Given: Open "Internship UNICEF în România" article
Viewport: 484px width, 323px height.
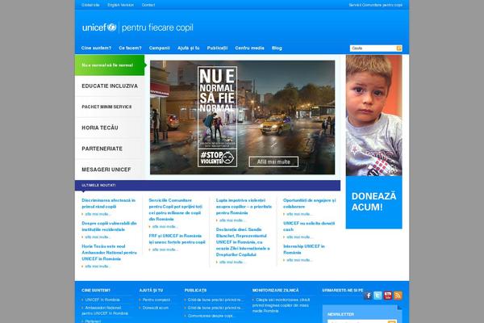Looking at the screenshot, I should 304,250.
